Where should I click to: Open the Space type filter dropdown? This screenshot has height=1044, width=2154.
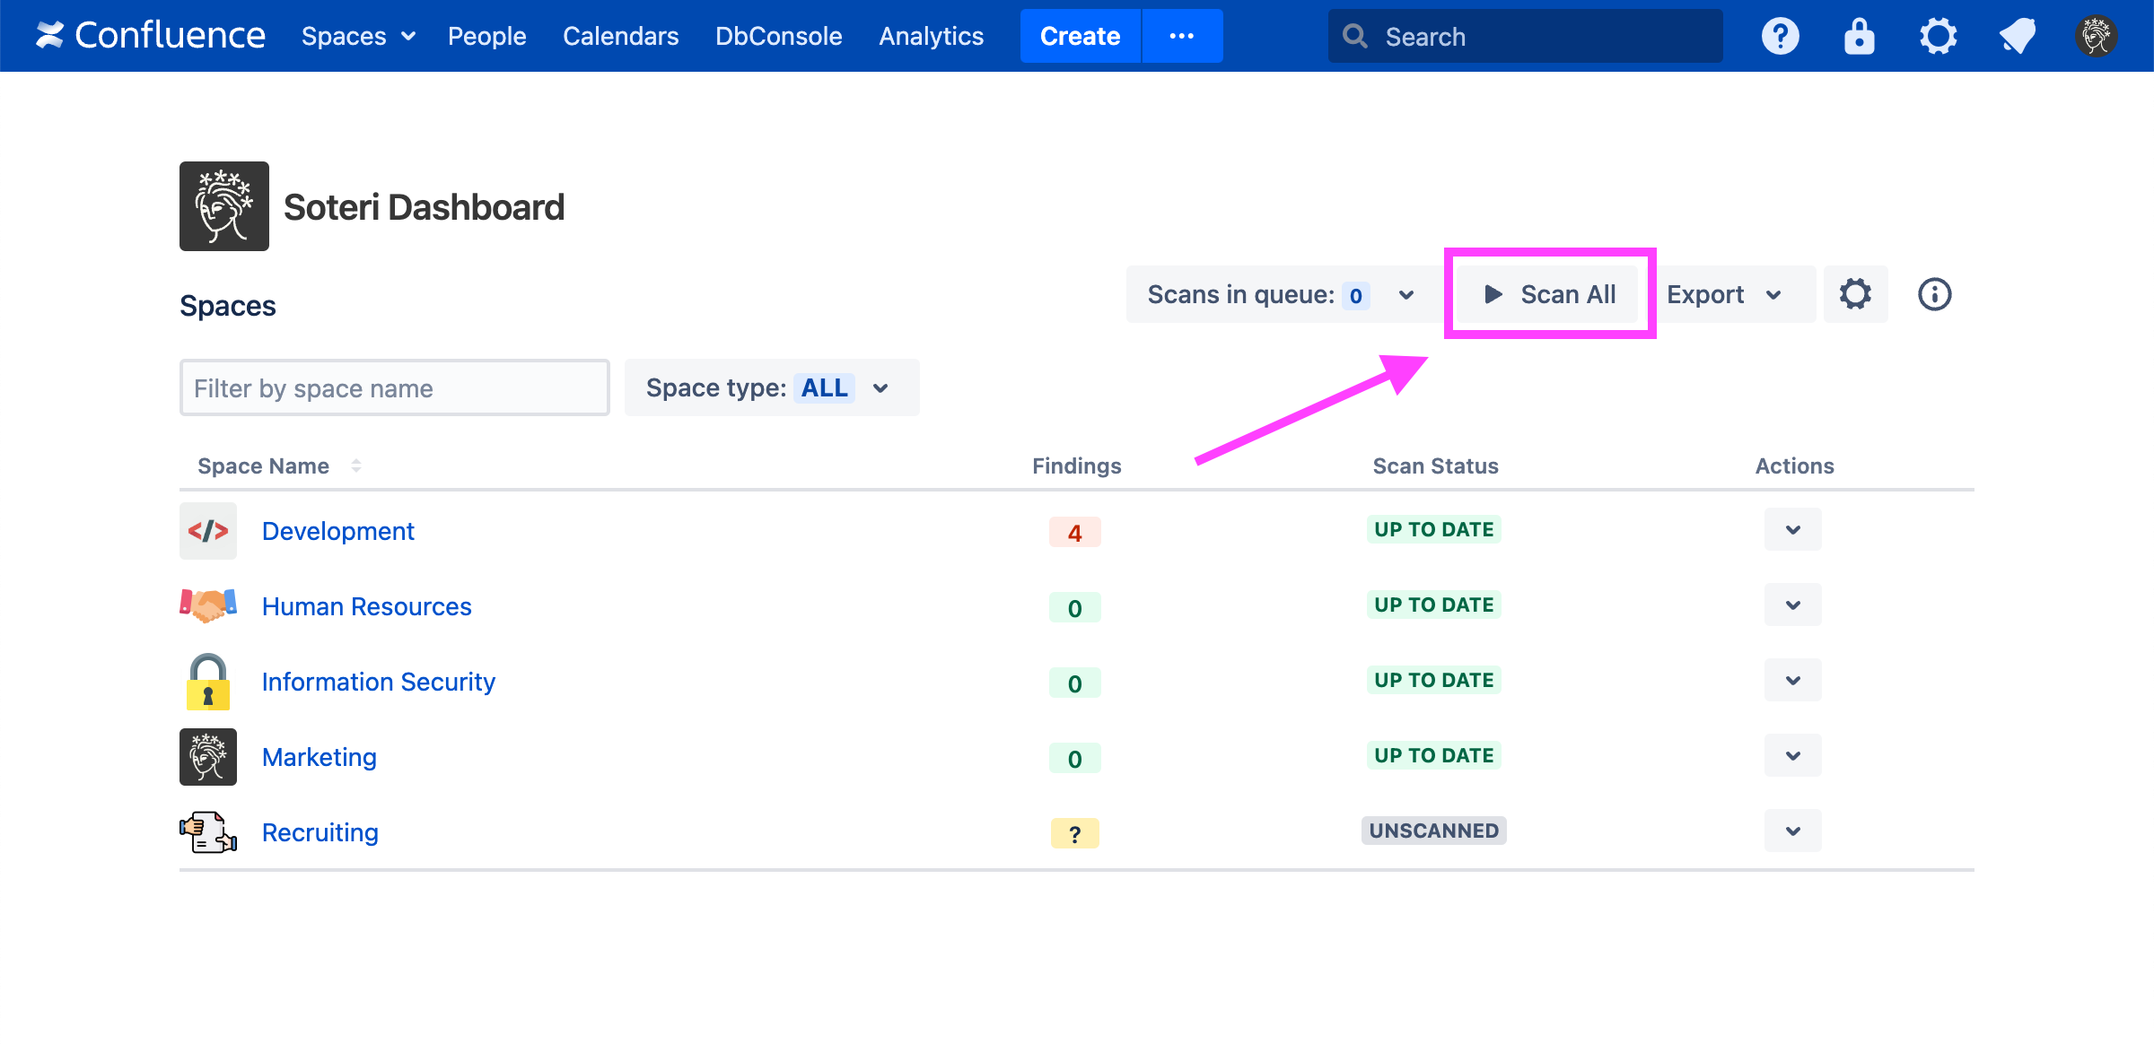pyautogui.click(x=771, y=387)
